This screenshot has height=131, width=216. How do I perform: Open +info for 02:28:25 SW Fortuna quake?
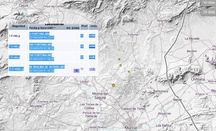92,46
